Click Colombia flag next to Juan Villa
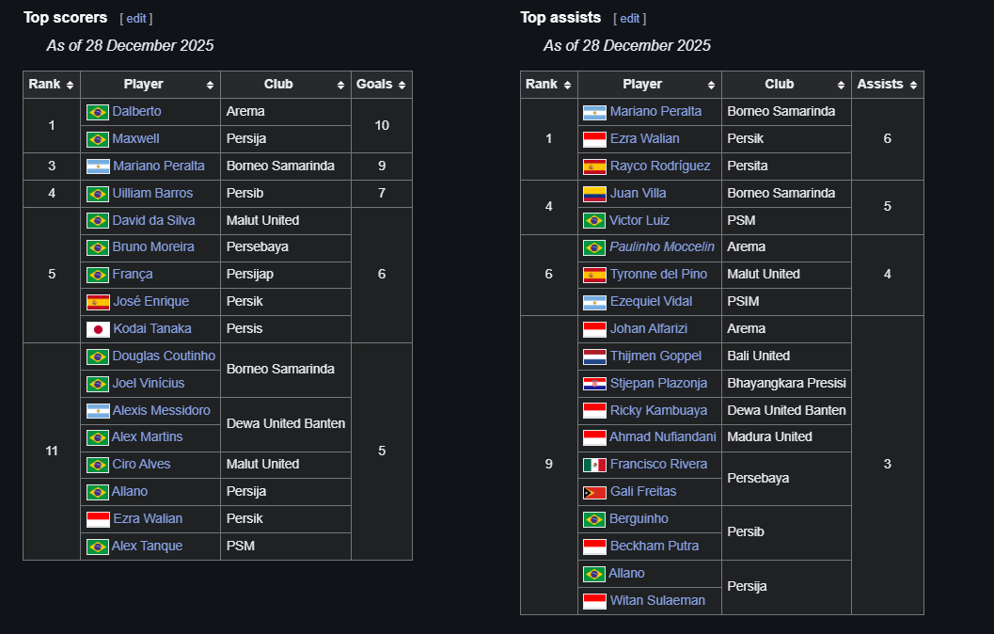 (594, 194)
